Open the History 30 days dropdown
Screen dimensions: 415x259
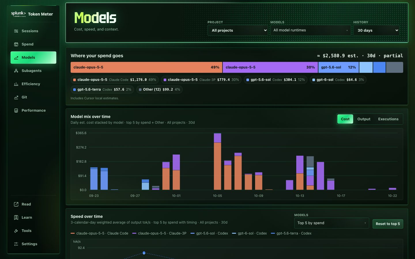click(x=376, y=30)
